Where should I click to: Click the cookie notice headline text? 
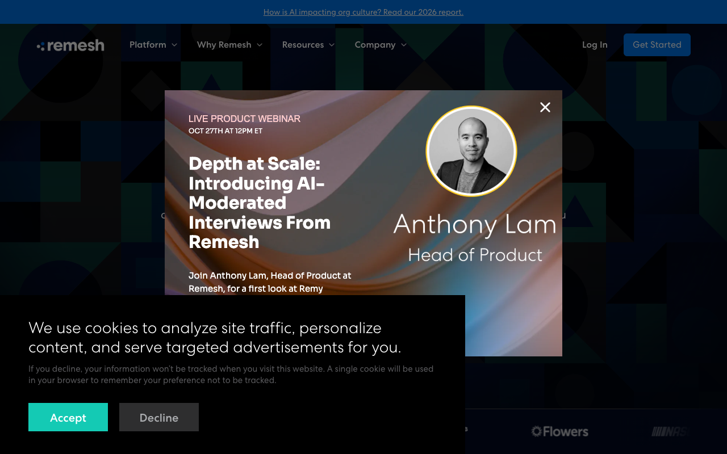click(x=215, y=337)
